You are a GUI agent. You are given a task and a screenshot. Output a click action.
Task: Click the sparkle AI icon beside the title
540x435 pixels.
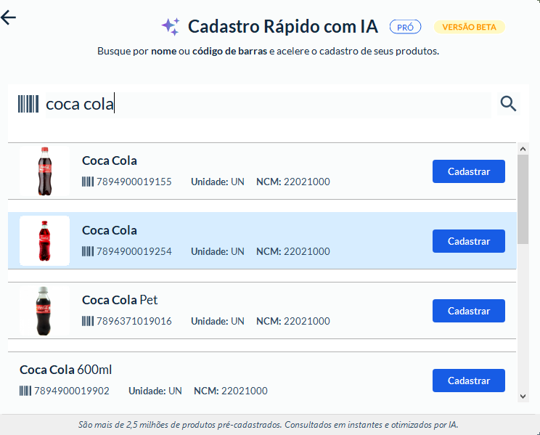[x=171, y=27]
